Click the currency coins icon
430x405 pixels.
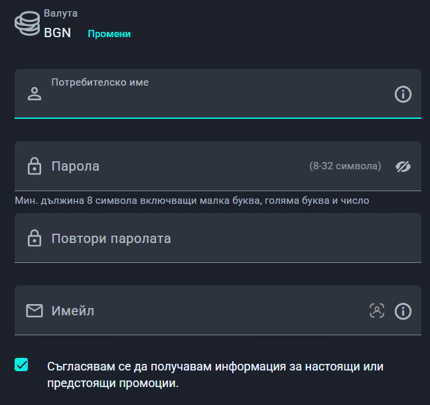pos(27,23)
